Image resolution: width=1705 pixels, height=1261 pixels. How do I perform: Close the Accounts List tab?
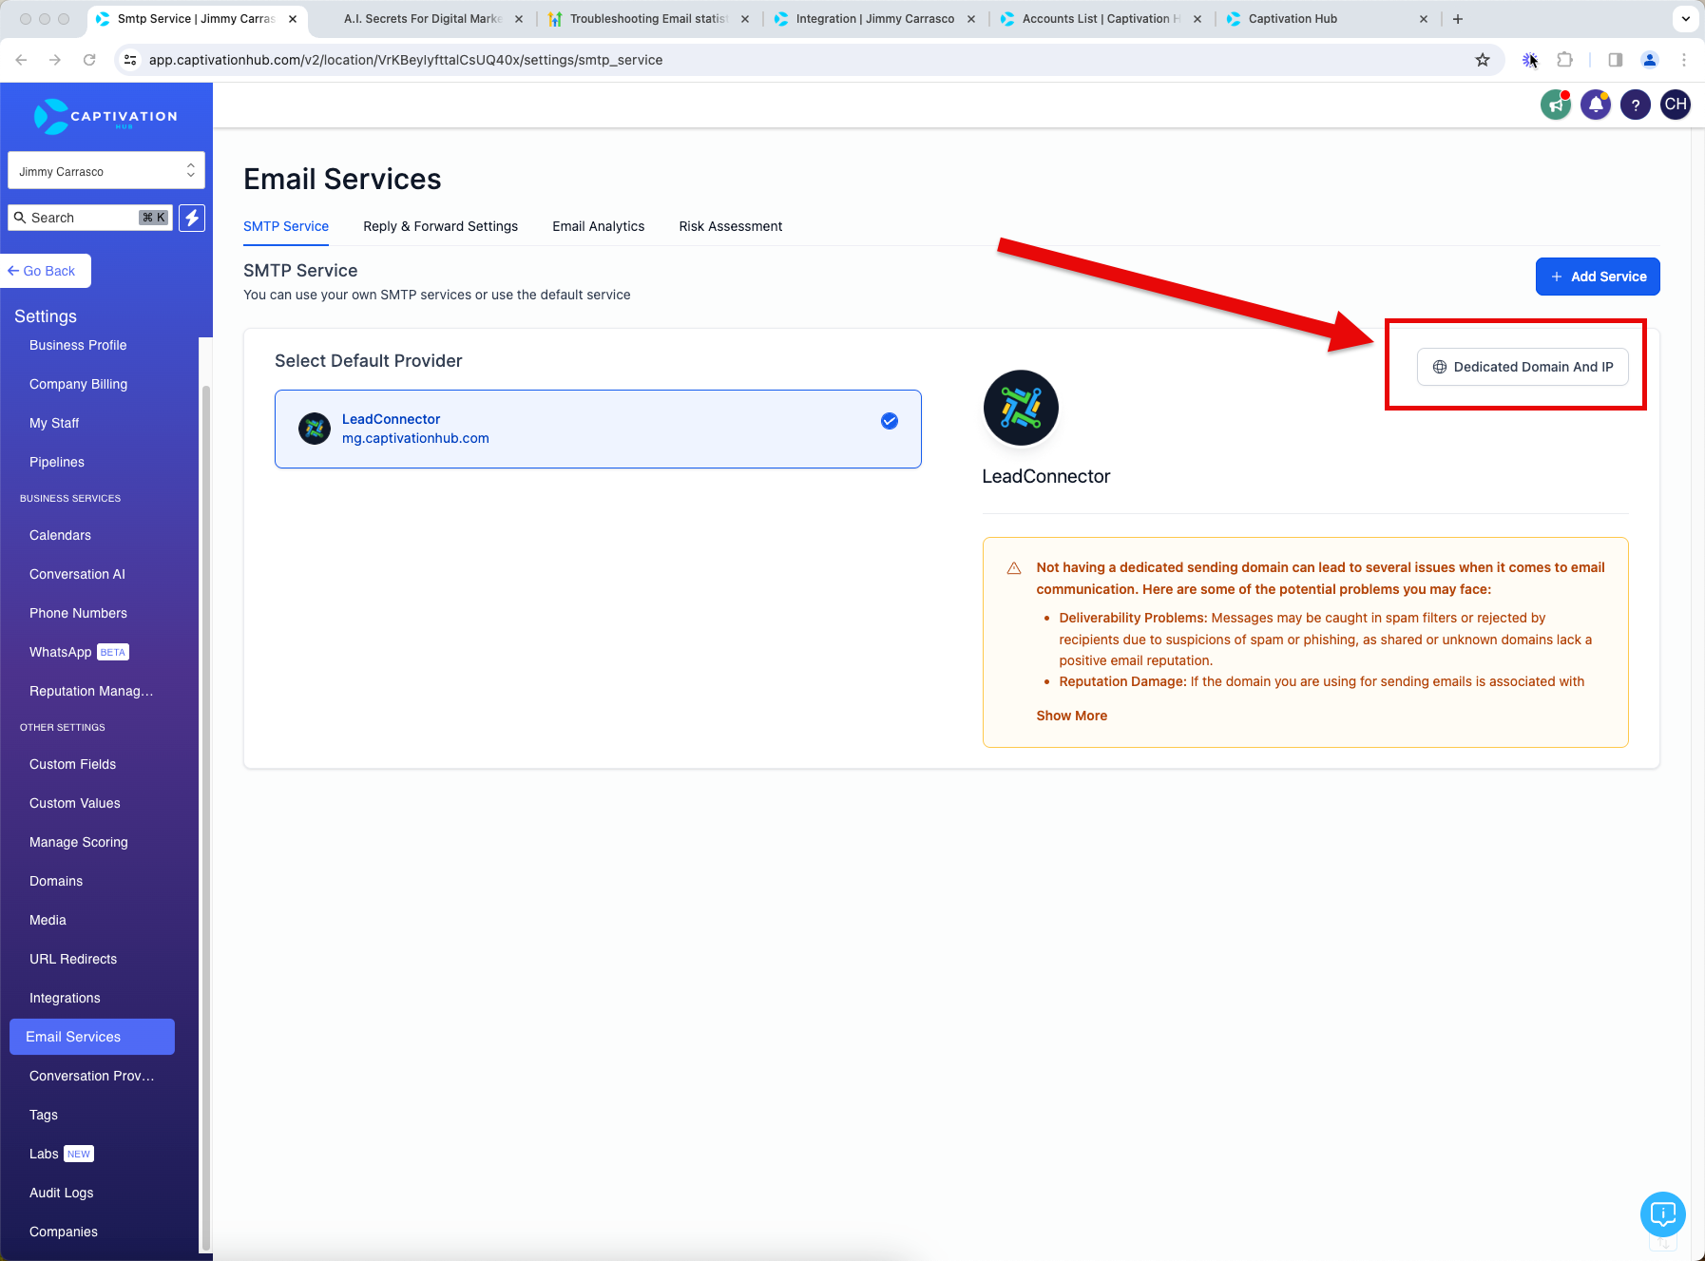1197,19
